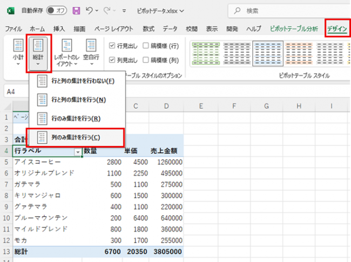
Task: Open the Quick Access Toolbar customize arrow
Action: pyautogui.click(x=125, y=10)
